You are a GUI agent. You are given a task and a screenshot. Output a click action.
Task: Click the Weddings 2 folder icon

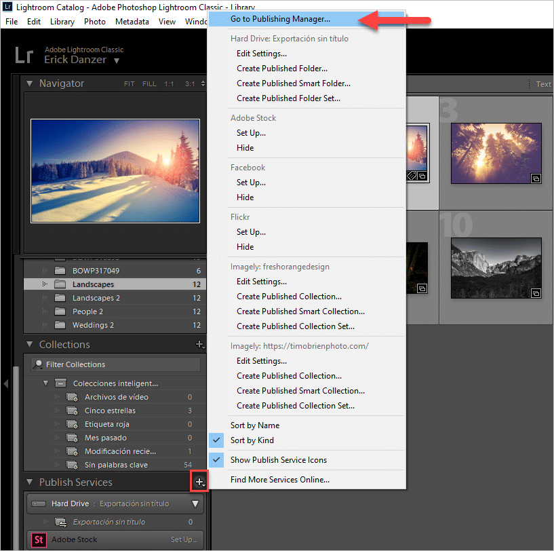[x=60, y=324]
